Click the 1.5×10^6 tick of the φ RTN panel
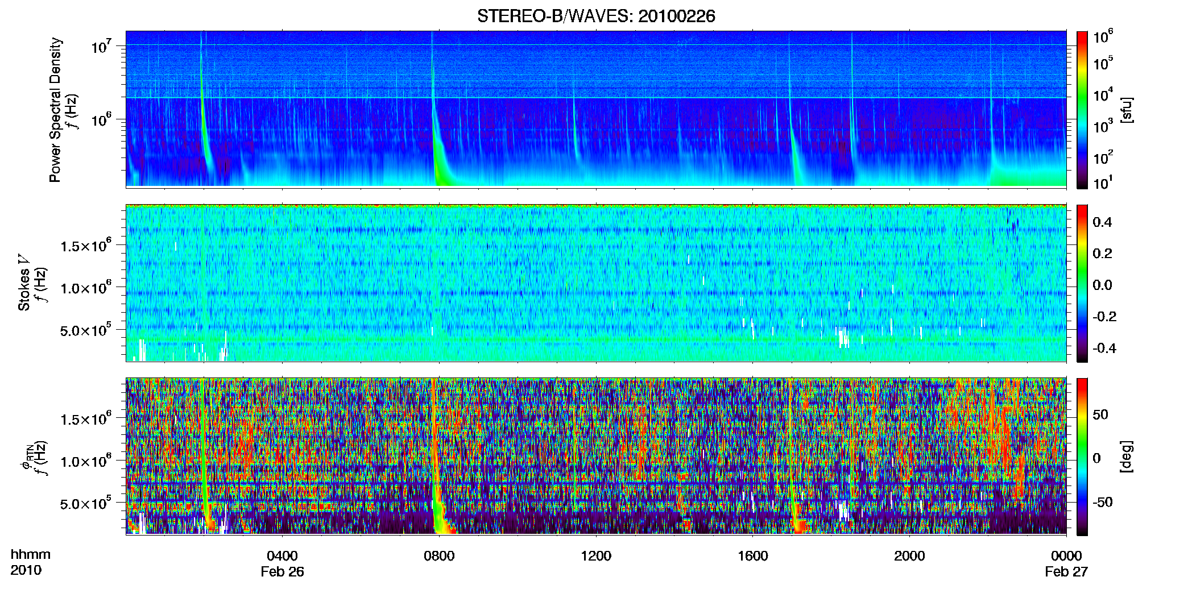This screenshot has width=1192, height=614. click(86, 420)
